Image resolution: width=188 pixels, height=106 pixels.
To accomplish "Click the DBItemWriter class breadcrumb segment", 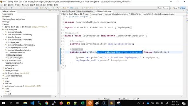I will tap(136, 14).
